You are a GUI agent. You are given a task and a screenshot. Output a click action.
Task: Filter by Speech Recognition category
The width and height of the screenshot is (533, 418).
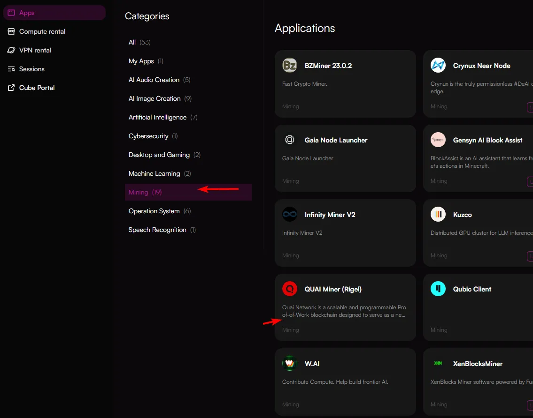click(162, 230)
